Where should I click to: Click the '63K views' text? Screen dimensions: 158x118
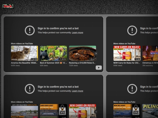coord(44,66)
